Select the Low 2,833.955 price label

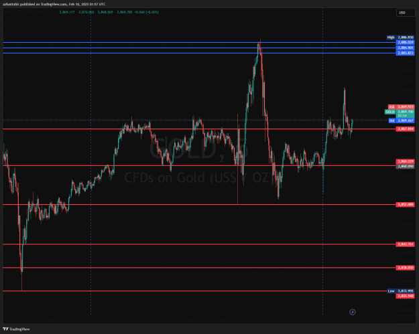pos(401,290)
